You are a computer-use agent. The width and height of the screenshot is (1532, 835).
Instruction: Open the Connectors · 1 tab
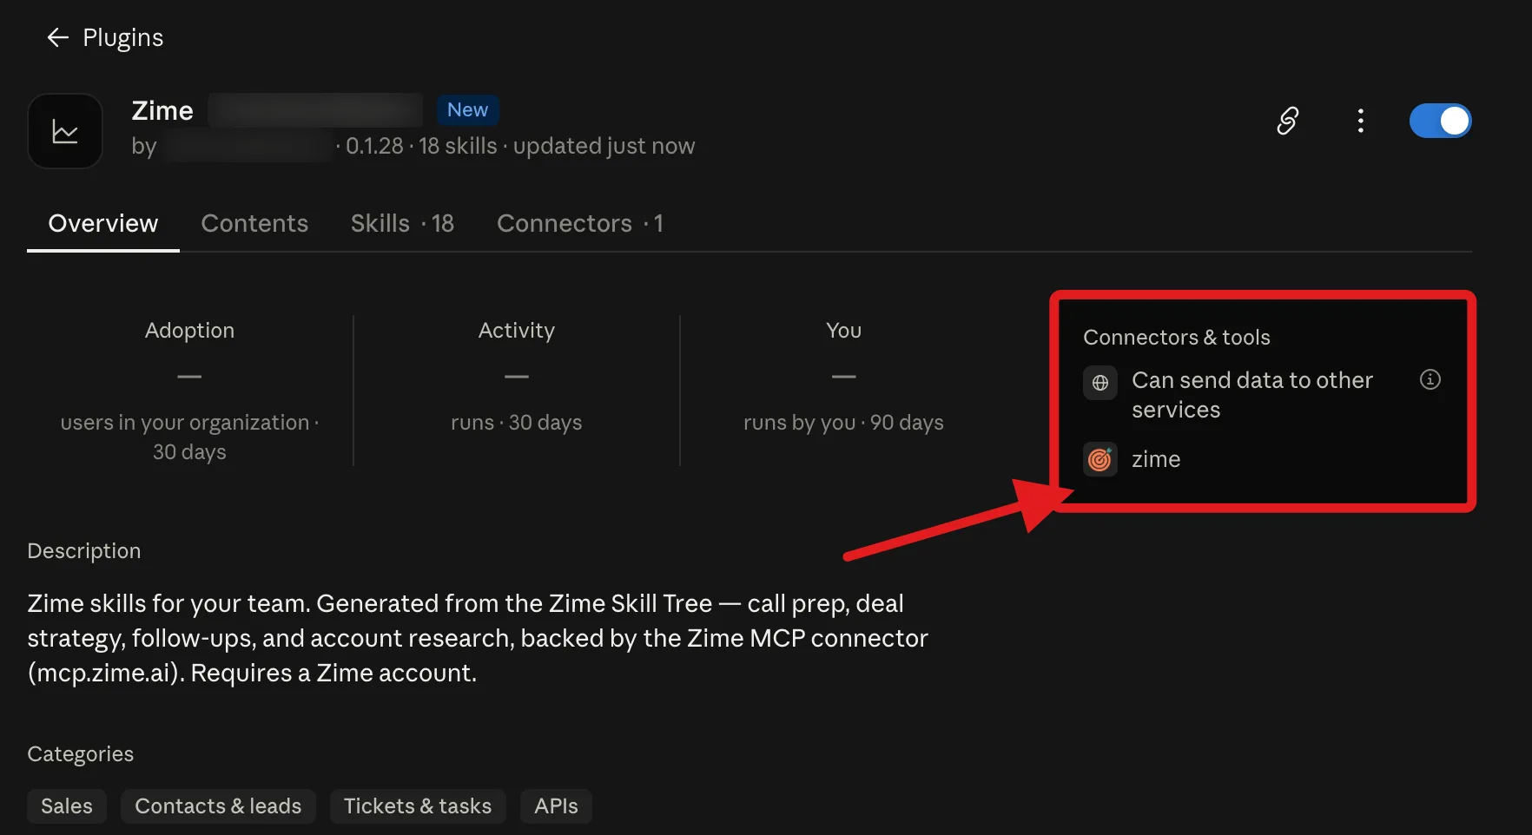coord(580,224)
